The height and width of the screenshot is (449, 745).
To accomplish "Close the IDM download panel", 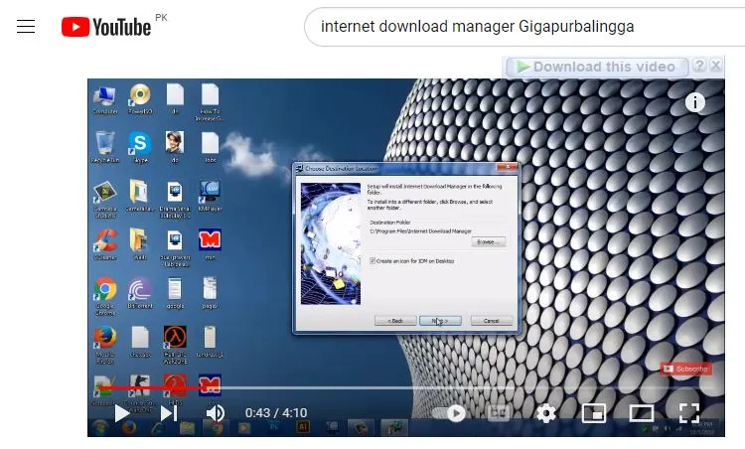I will 716,67.
